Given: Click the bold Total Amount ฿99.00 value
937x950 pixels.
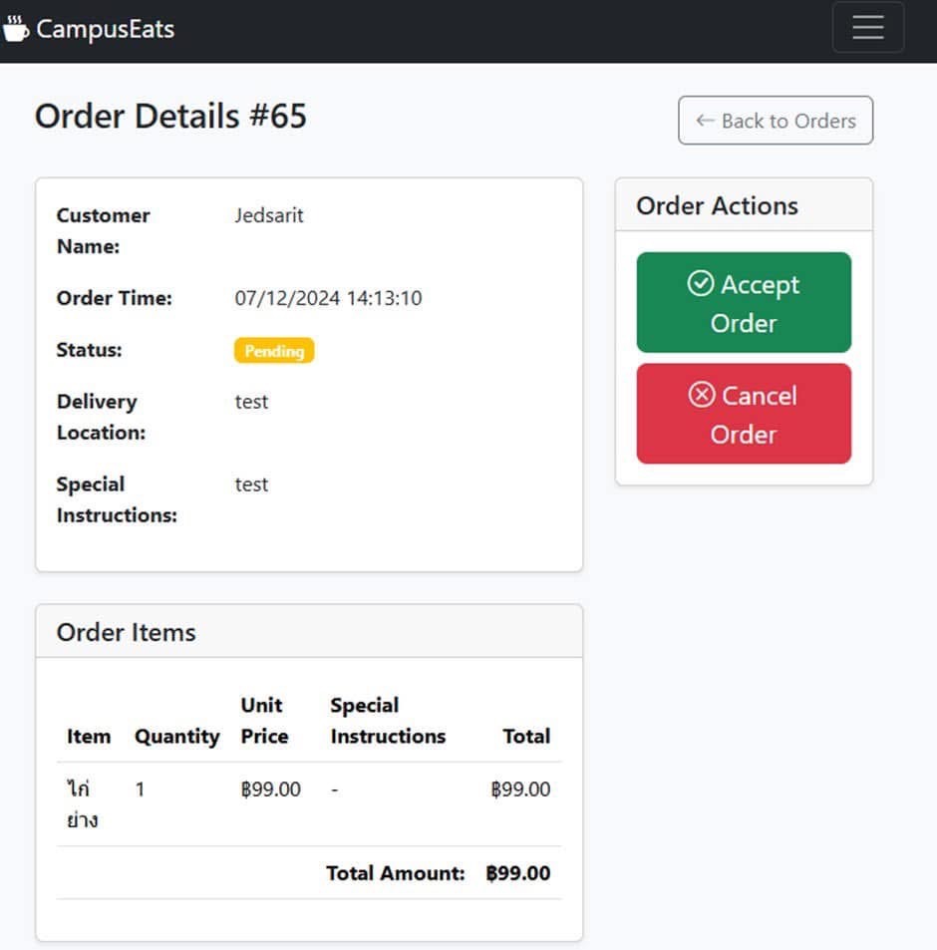Looking at the screenshot, I should coord(518,873).
